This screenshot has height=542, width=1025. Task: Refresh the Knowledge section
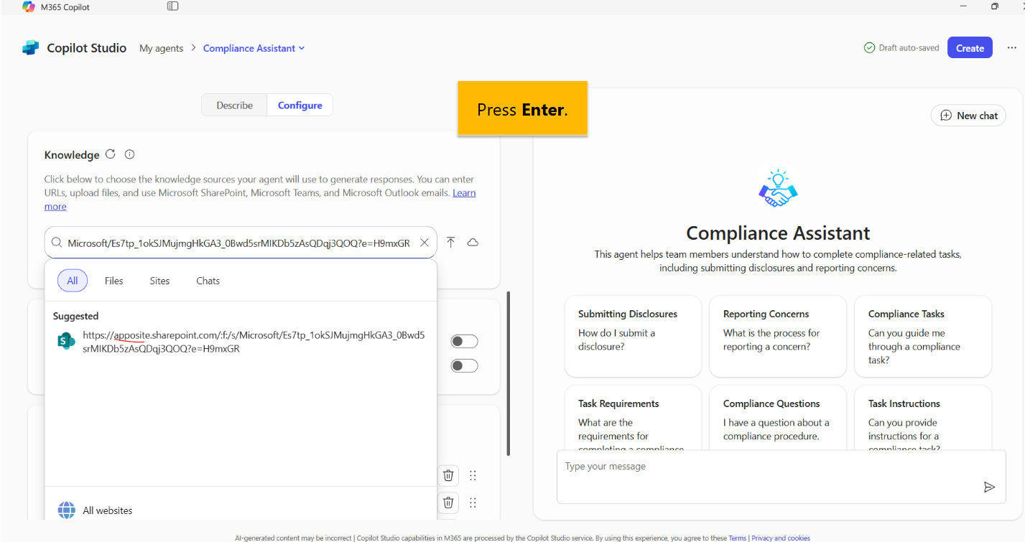pos(111,154)
